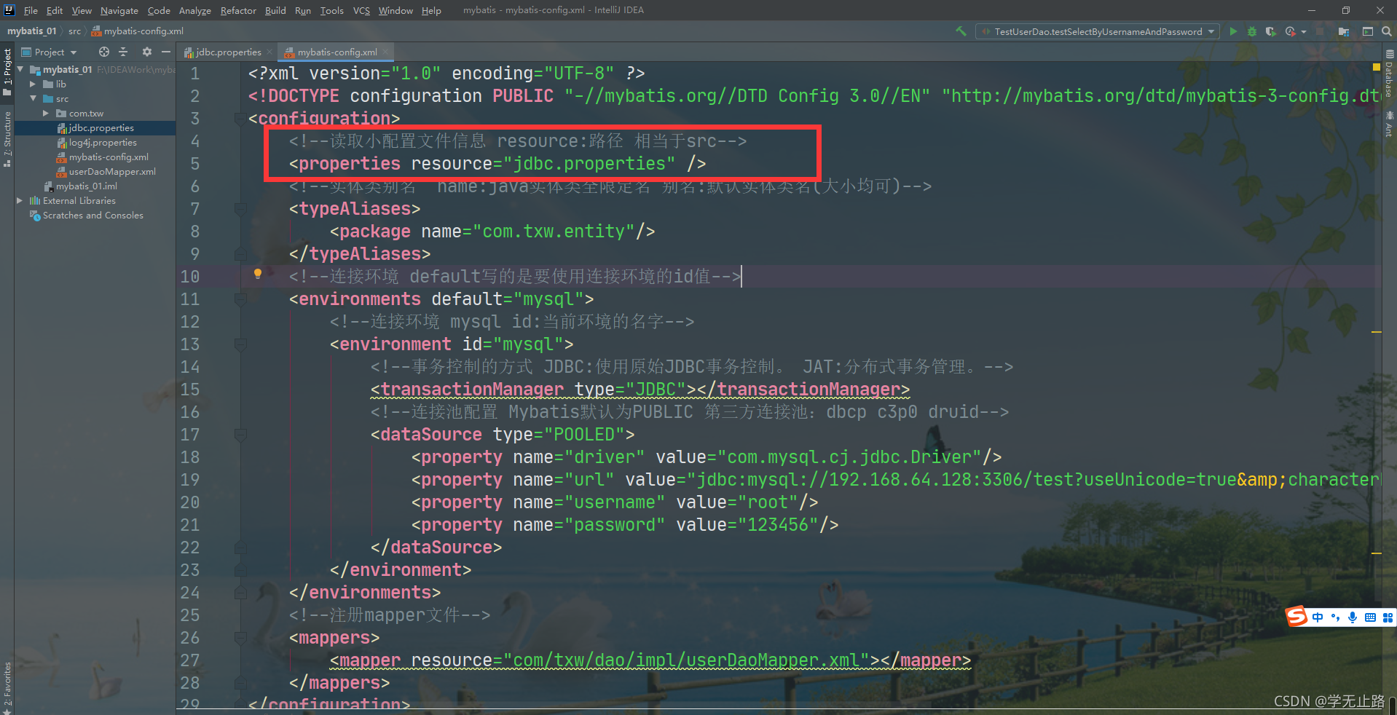Open Project panel gear settings
Screen dimensions: 1397x715
(x=147, y=52)
